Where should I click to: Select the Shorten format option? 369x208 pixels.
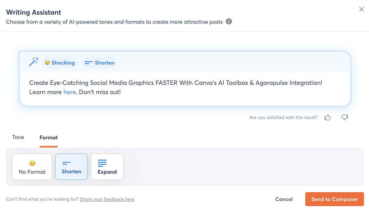click(71, 167)
